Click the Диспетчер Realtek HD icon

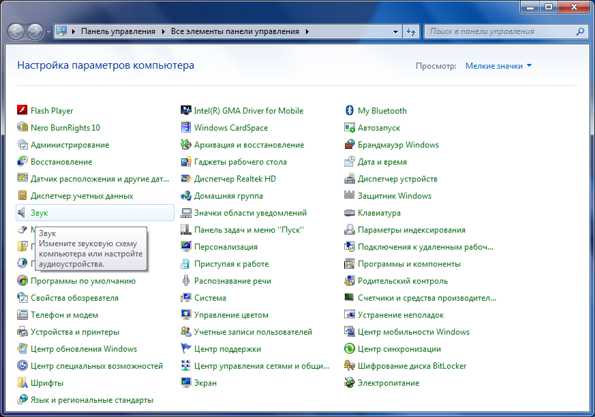tap(186, 178)
